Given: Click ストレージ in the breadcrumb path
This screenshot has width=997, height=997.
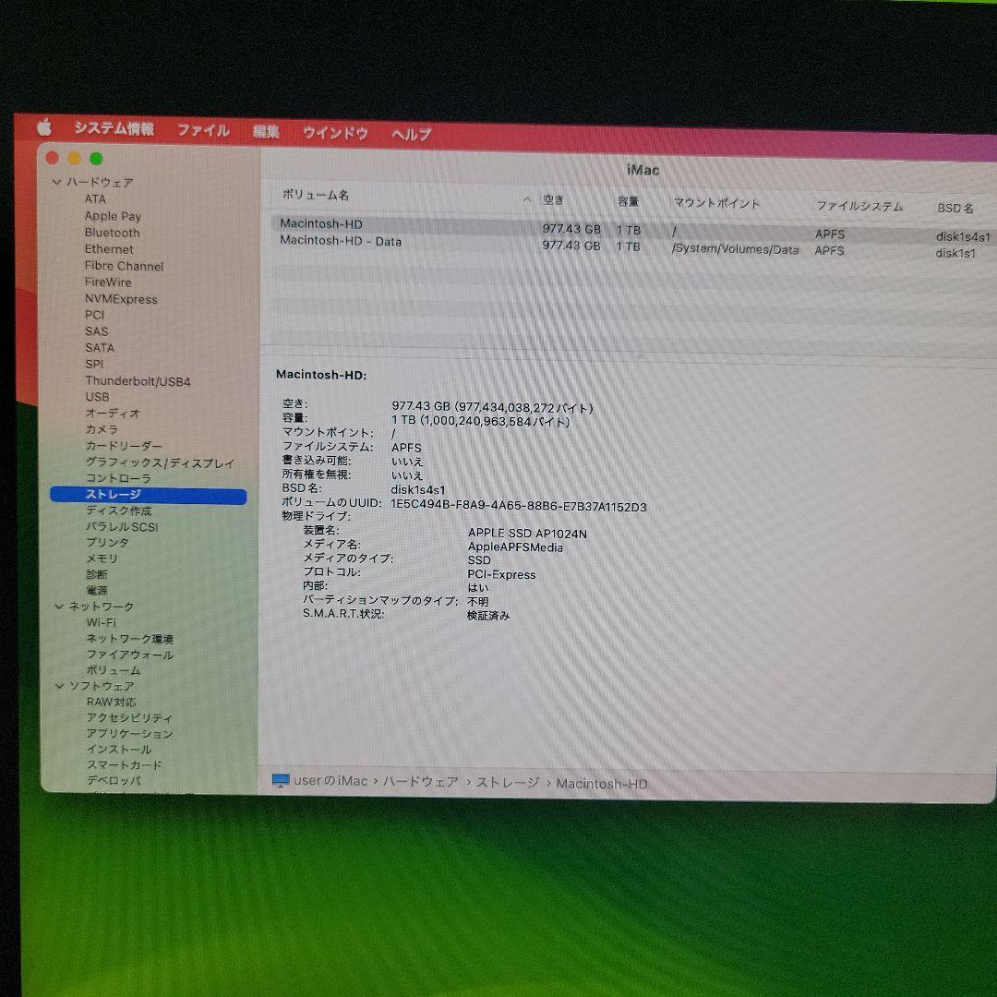Looking at the screenshot, I should [x=509, y=782].
